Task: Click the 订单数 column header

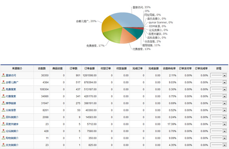Action: 73,69
